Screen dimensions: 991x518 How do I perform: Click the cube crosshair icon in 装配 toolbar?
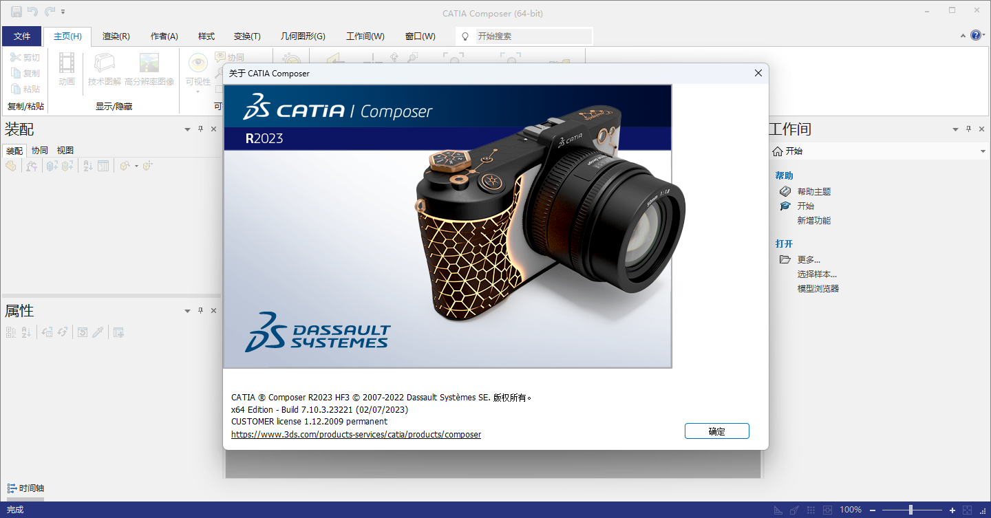click(147, 166)
